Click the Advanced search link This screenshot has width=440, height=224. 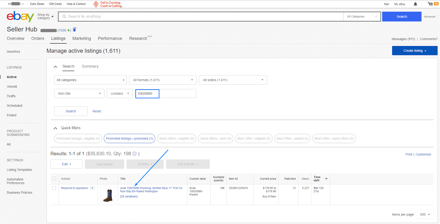[430, 17]
